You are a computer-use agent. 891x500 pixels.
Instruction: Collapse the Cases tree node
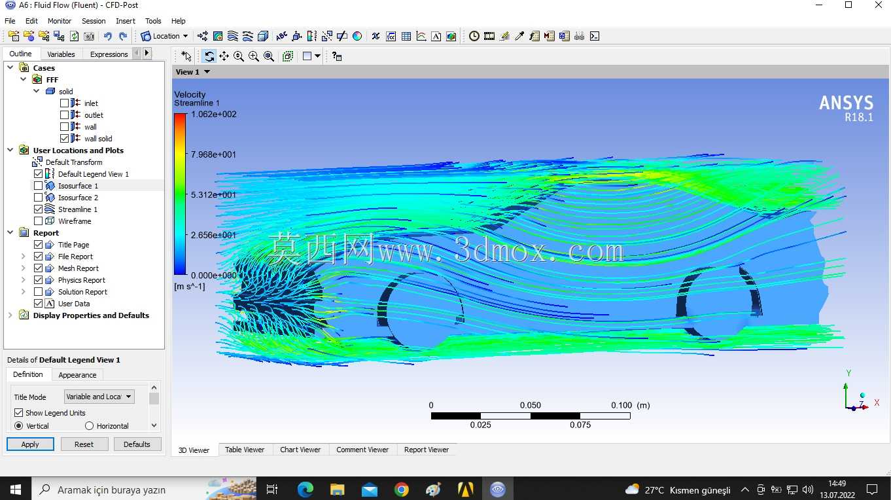click(10, 67)
